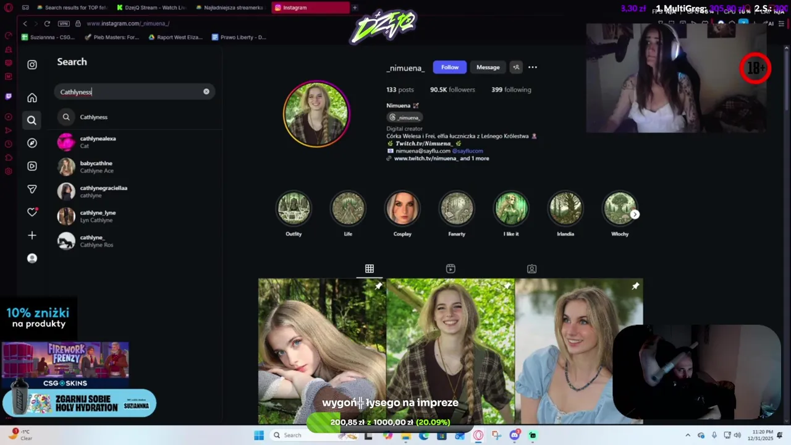The image size is (791, 445).
Task: Click the Create plus icon in sidebar
Action: tap(32, 235)
